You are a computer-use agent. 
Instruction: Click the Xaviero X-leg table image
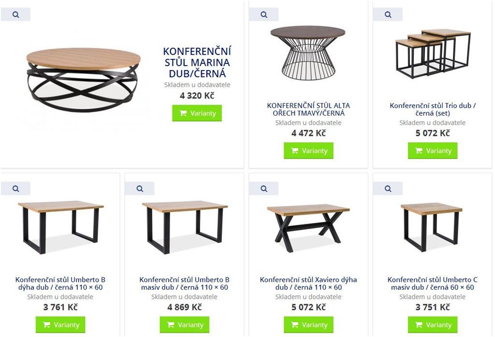pos(308,227)
